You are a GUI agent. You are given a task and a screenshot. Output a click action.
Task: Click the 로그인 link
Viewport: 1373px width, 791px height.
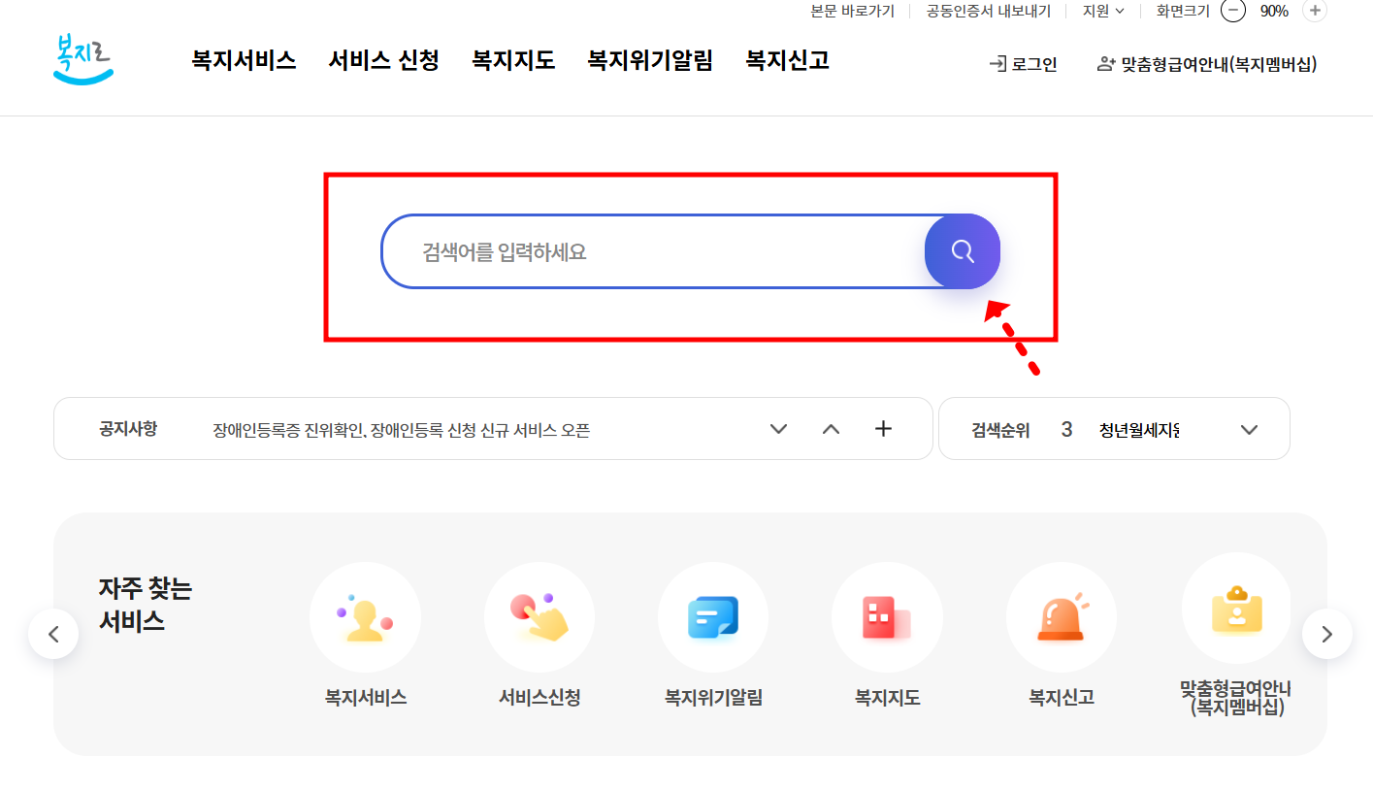coord(1023,65)
